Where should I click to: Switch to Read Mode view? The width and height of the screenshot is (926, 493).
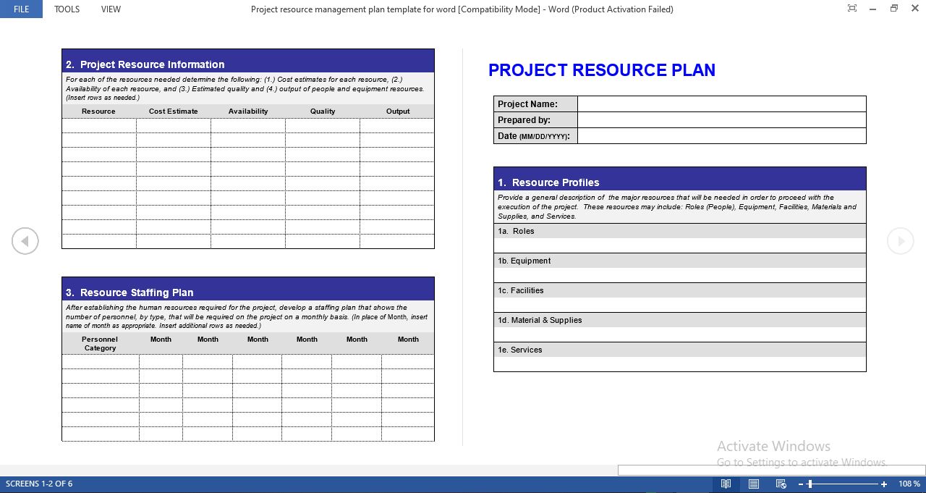[726, 484]
